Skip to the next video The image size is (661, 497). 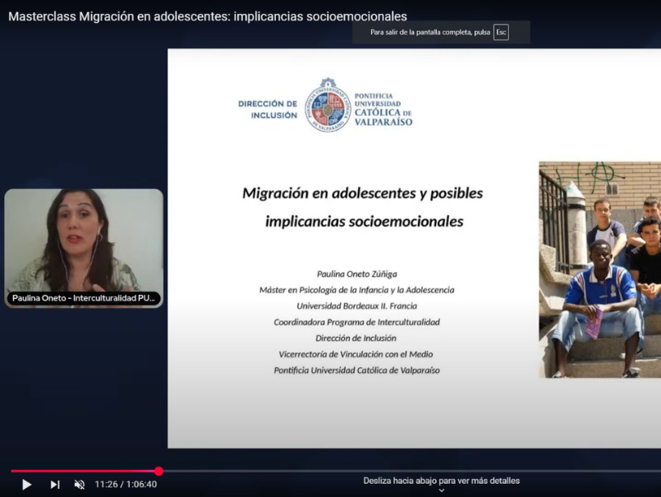click(x=55, y=485)
